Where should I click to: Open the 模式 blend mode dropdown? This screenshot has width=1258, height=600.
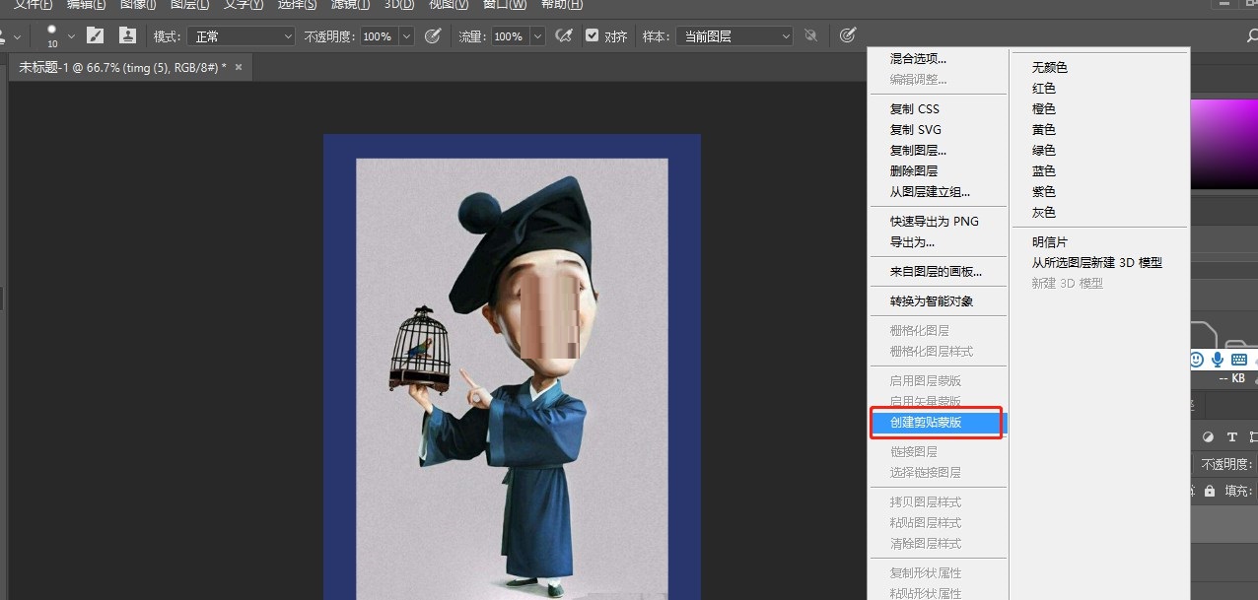tap(241, 35)
